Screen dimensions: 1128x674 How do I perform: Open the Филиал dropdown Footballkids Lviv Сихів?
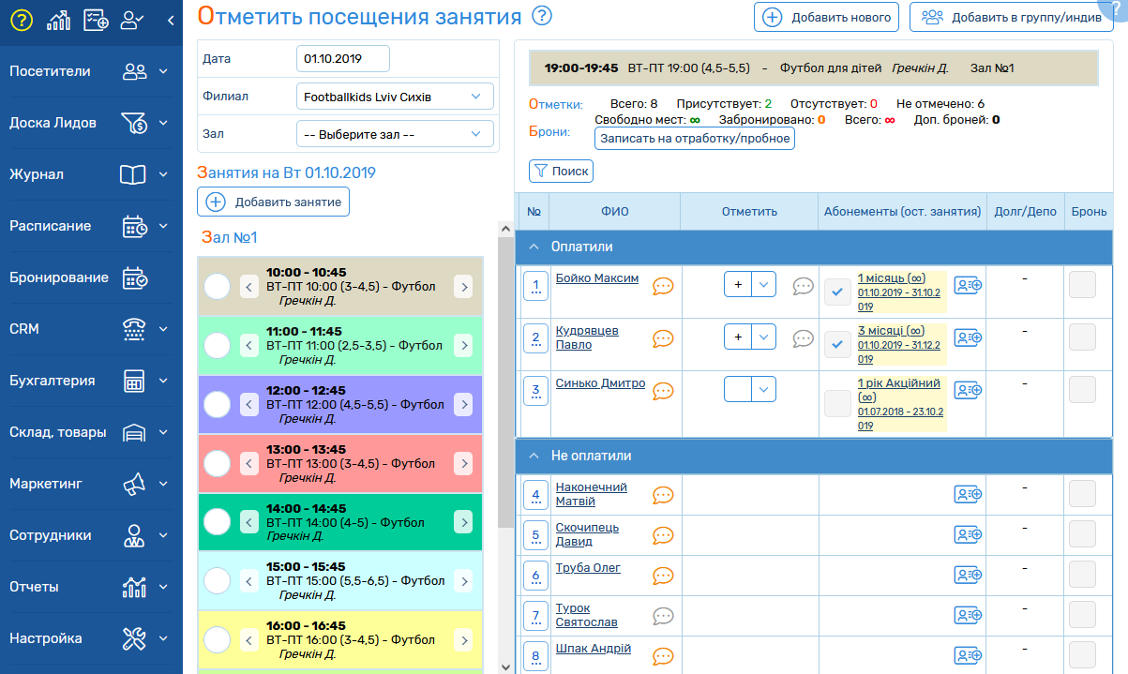coord(395,97)
